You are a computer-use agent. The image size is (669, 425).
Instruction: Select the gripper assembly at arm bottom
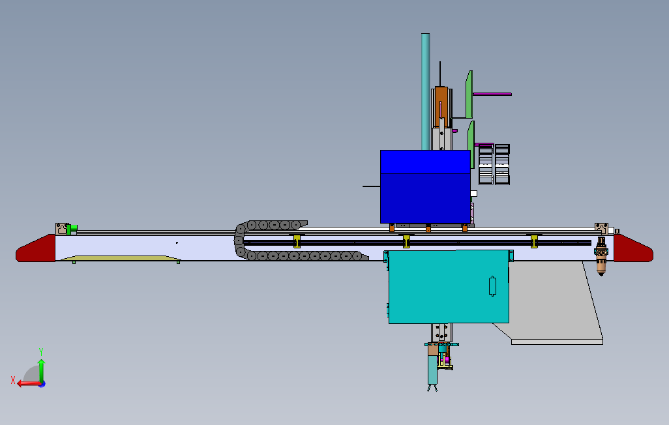click(440, 366)
